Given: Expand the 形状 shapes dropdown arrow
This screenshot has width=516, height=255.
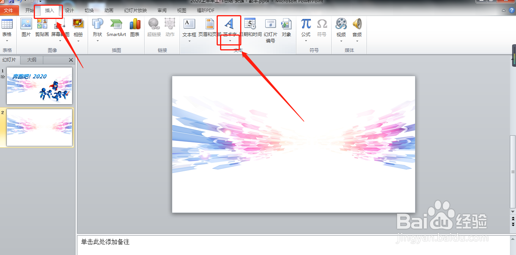Looking at the screenshot, I should [x=98, y=41].
